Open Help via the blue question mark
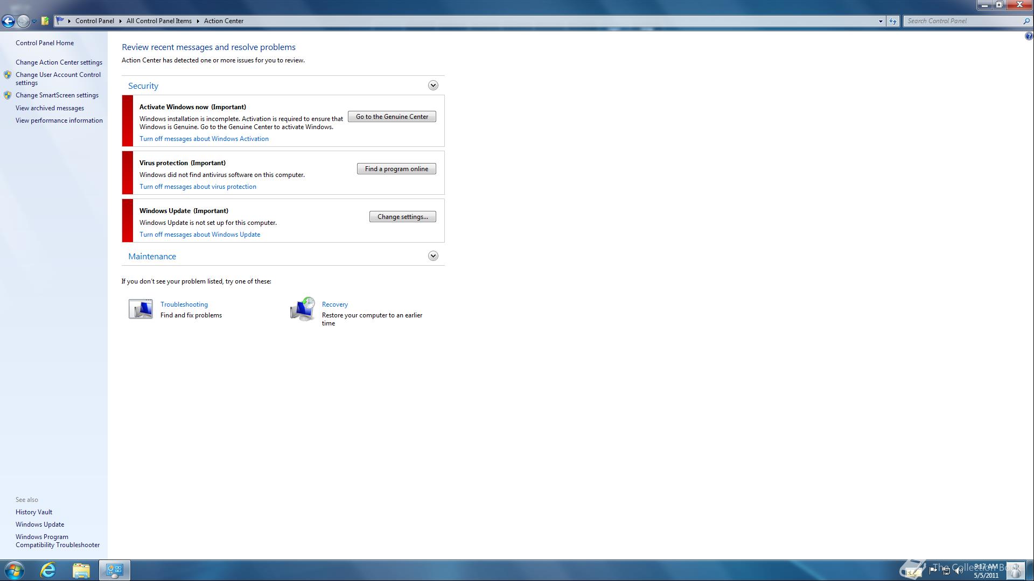Viewport: 1034px width, 581px height. (x=1029, y=37)
